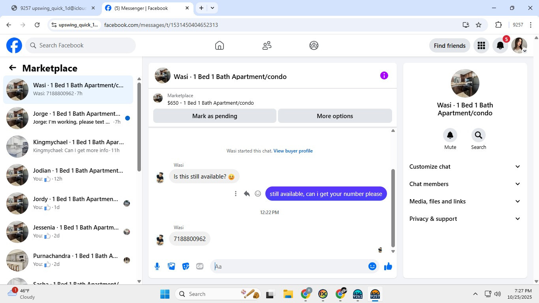This screenshot has width=539, height=303.
Task: Open the Groups icon in top navigation
Action: point(314,45)
